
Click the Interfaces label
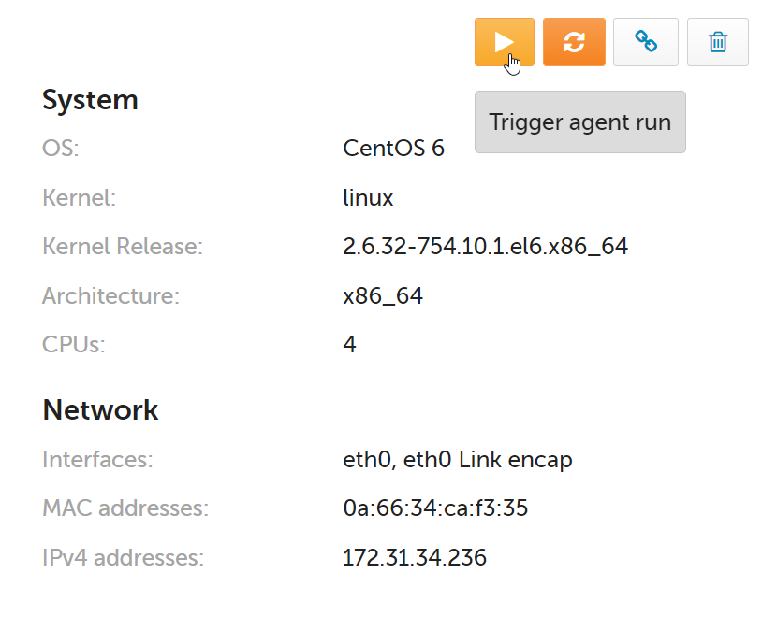tap(97, 460)
